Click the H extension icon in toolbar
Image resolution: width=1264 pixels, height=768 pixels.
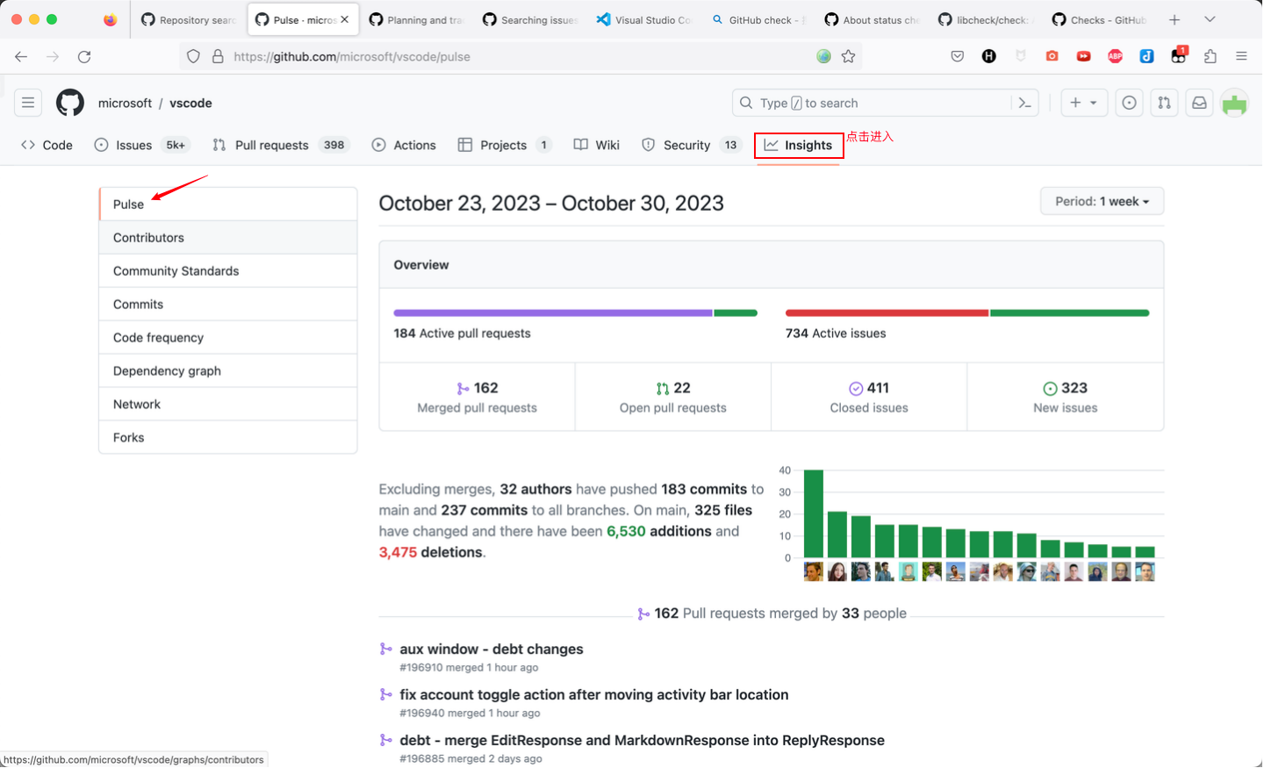(988, 56)
